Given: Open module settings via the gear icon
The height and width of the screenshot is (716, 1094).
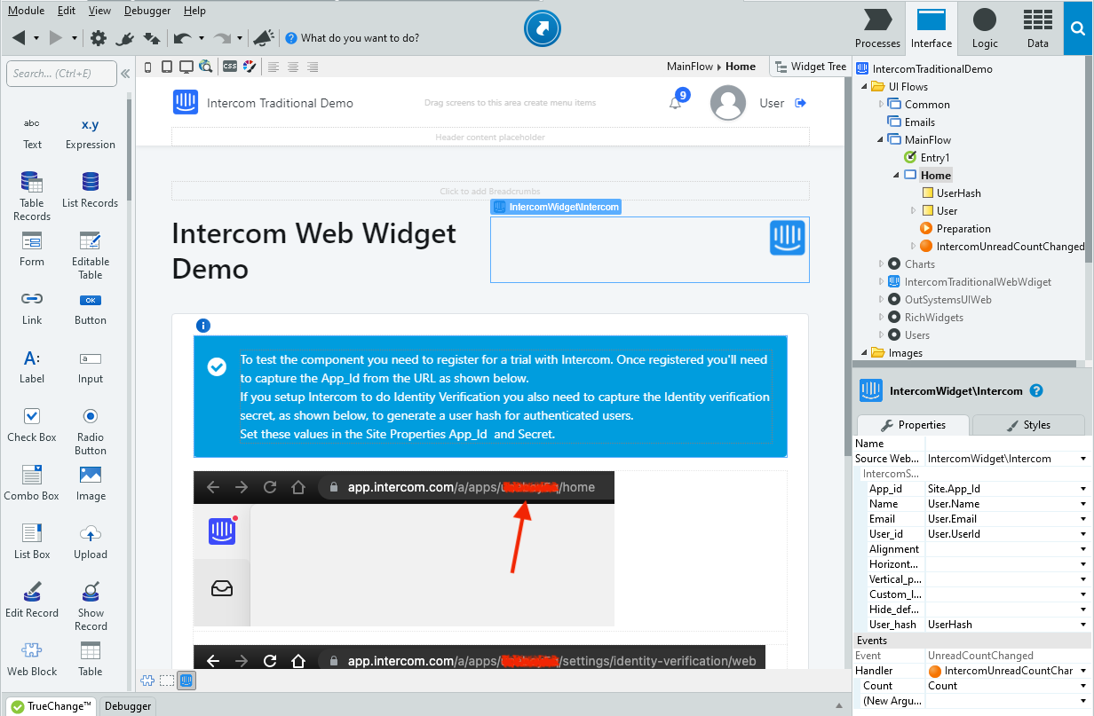Looking at the screenshot, I should click(99, 38).
